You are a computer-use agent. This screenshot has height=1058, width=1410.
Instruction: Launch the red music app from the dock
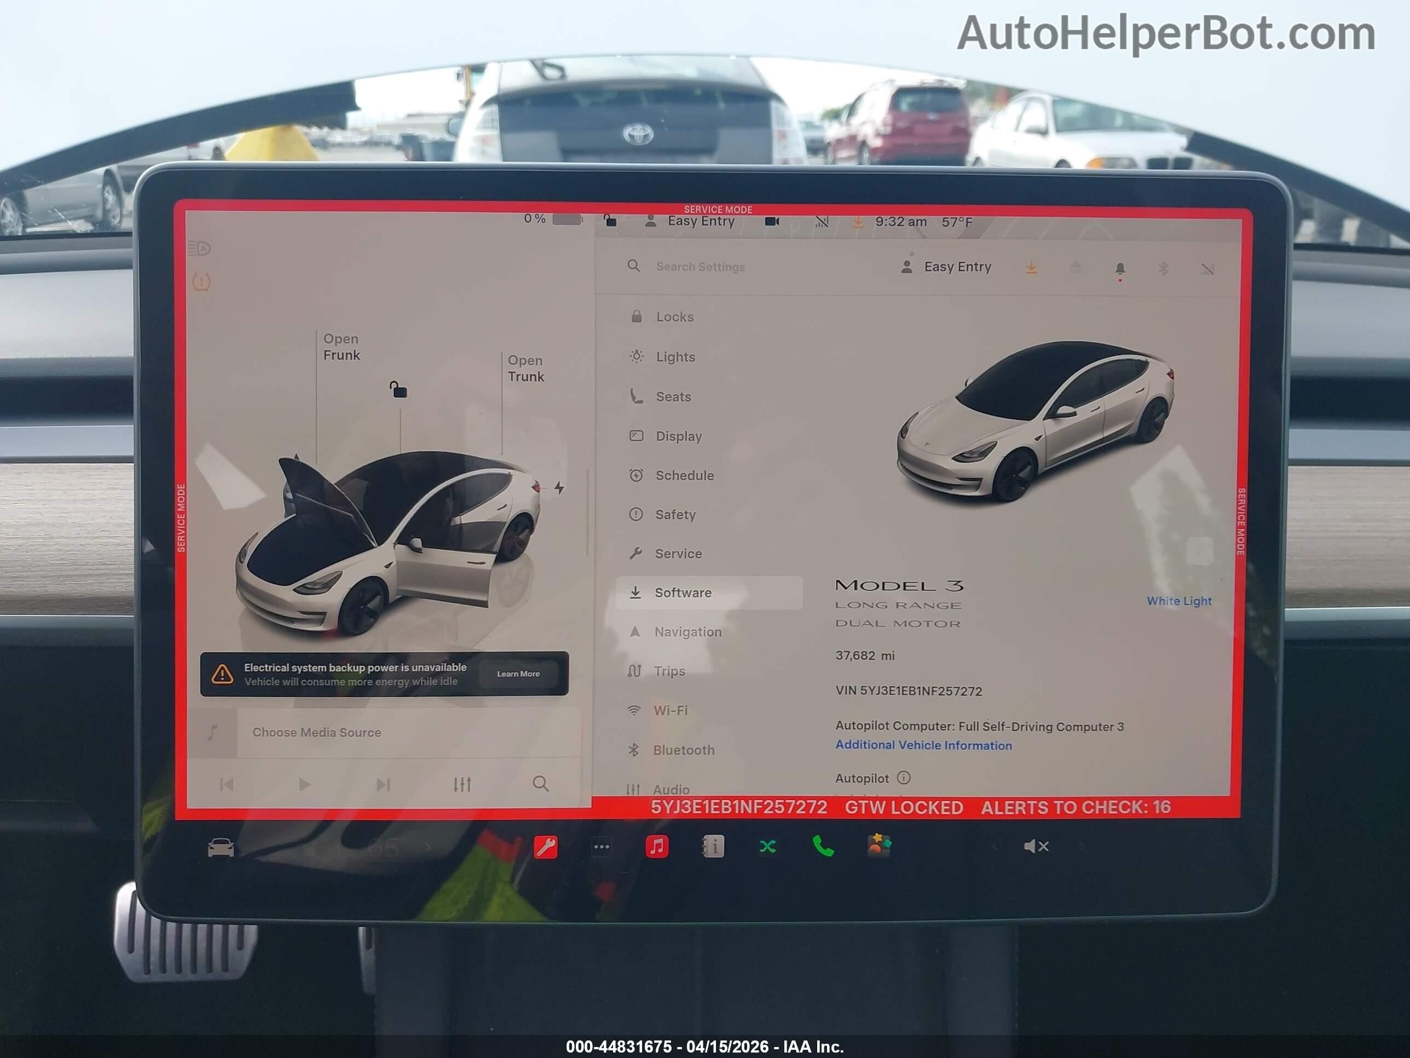(x=656, y=846)
